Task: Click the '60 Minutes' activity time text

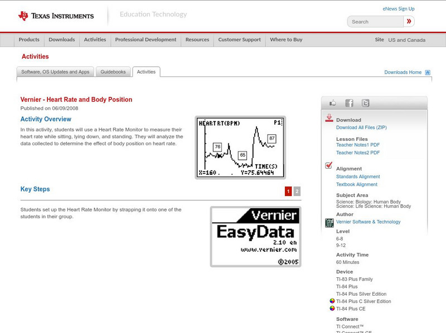Action: point(347,262)
